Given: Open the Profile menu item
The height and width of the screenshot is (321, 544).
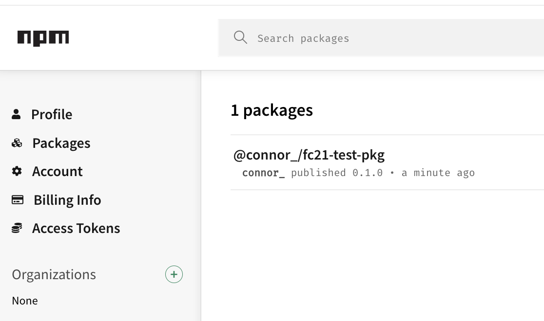Looking at the screenshot, I should [52, 114].
